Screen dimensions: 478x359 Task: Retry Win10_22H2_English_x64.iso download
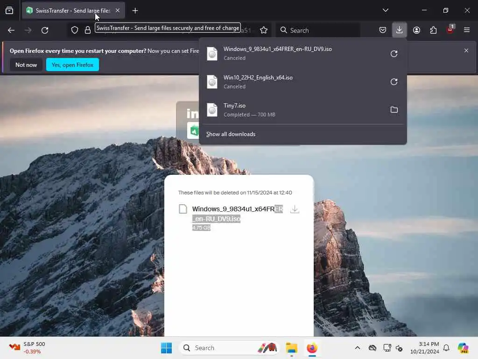[x=394, y=82]
